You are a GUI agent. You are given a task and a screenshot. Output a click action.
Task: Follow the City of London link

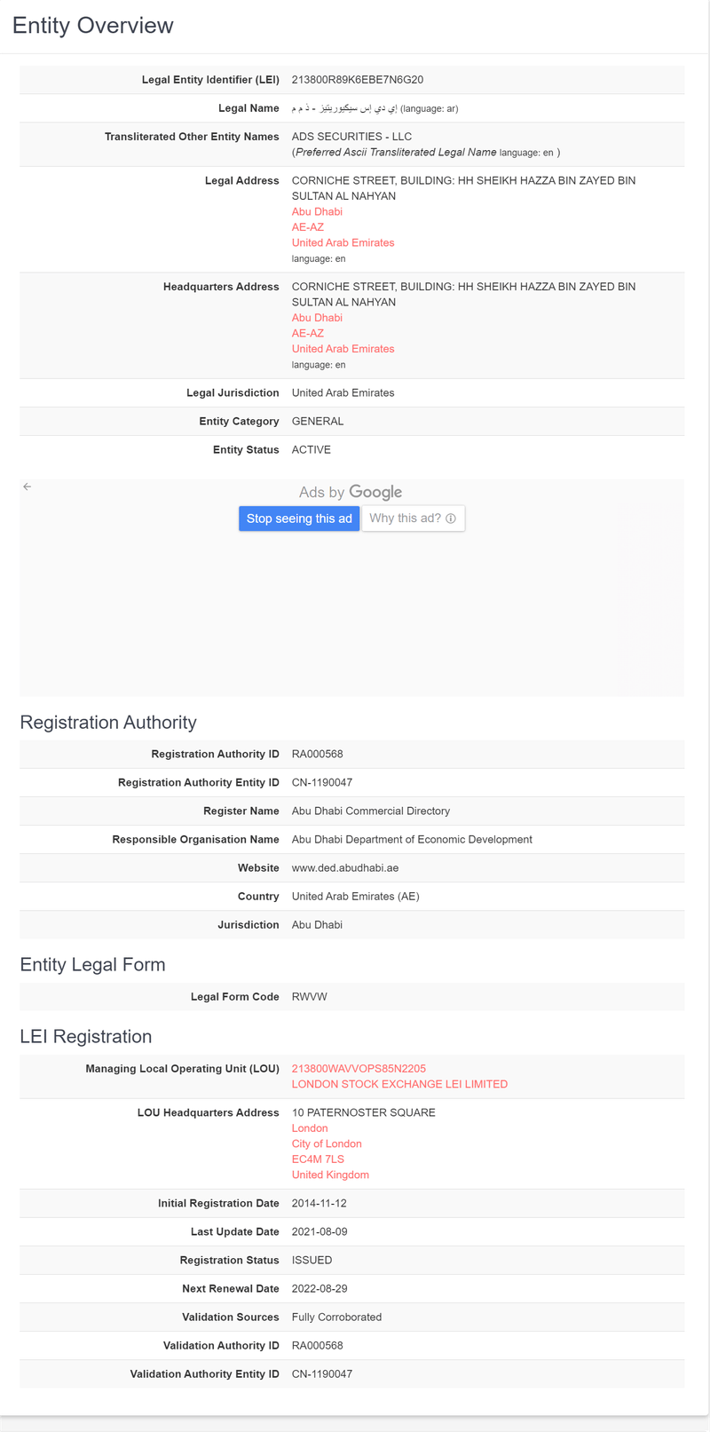(x=327, y=1144)
